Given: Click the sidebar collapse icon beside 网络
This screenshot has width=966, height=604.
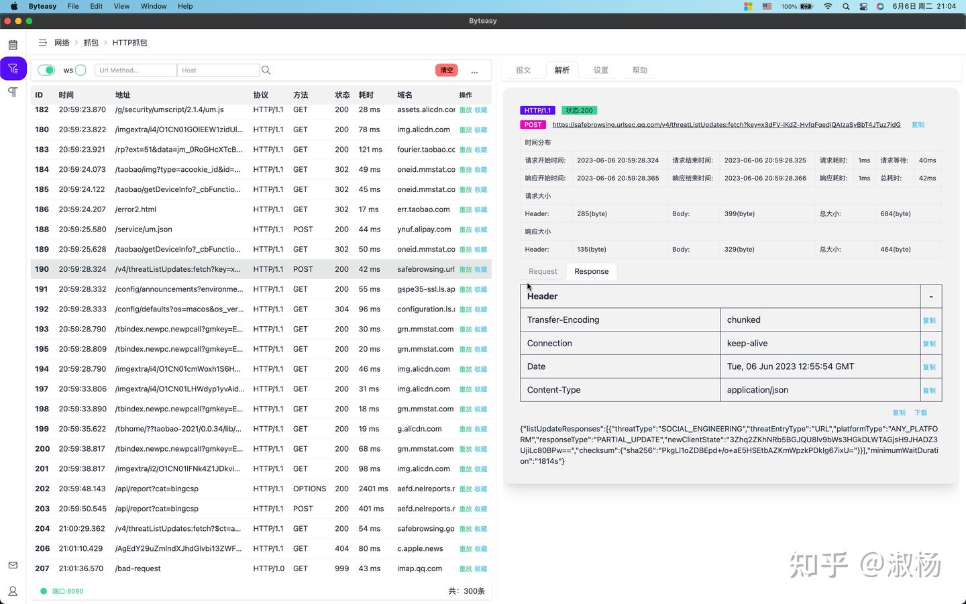Looking at the screenshot, I should pos(42,43).
